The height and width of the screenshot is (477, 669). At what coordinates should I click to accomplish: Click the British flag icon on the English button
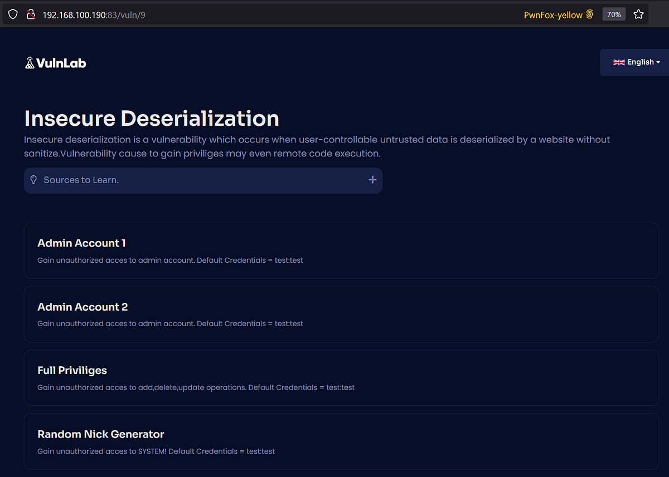pos(619,62)
